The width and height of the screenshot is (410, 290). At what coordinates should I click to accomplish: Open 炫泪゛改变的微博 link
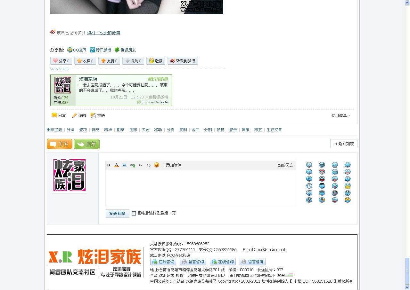[x=103, y=33]
